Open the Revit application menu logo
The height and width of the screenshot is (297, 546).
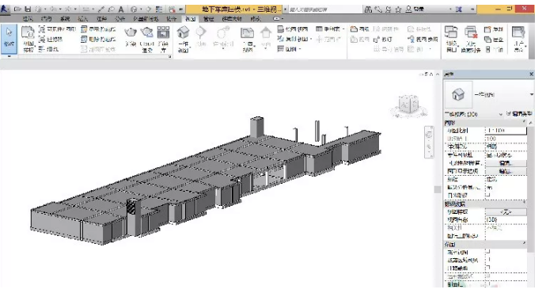click(x=6, y=10)
